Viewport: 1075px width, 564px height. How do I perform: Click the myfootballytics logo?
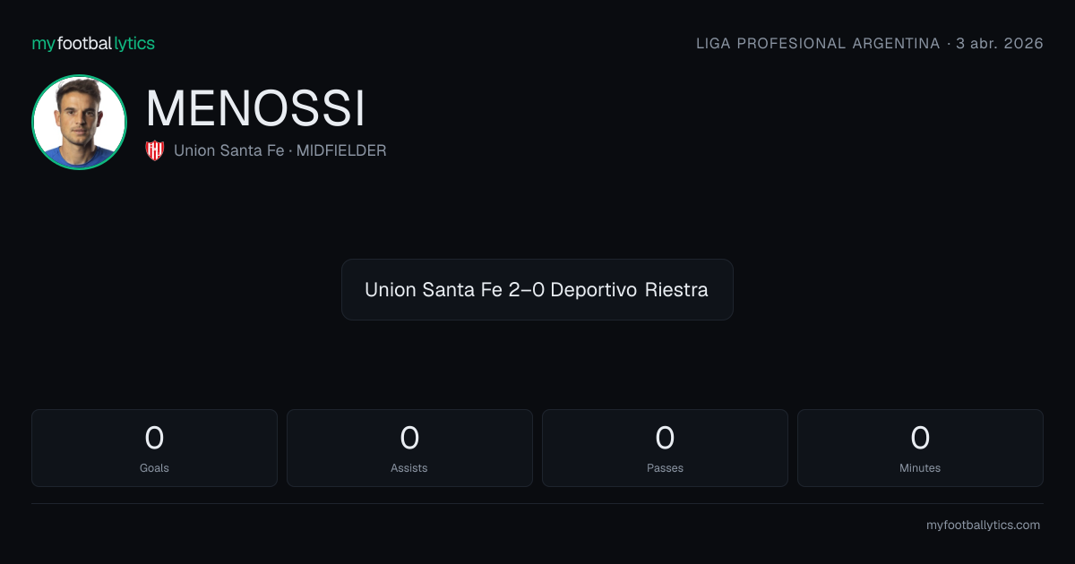[x=93, y=43]
